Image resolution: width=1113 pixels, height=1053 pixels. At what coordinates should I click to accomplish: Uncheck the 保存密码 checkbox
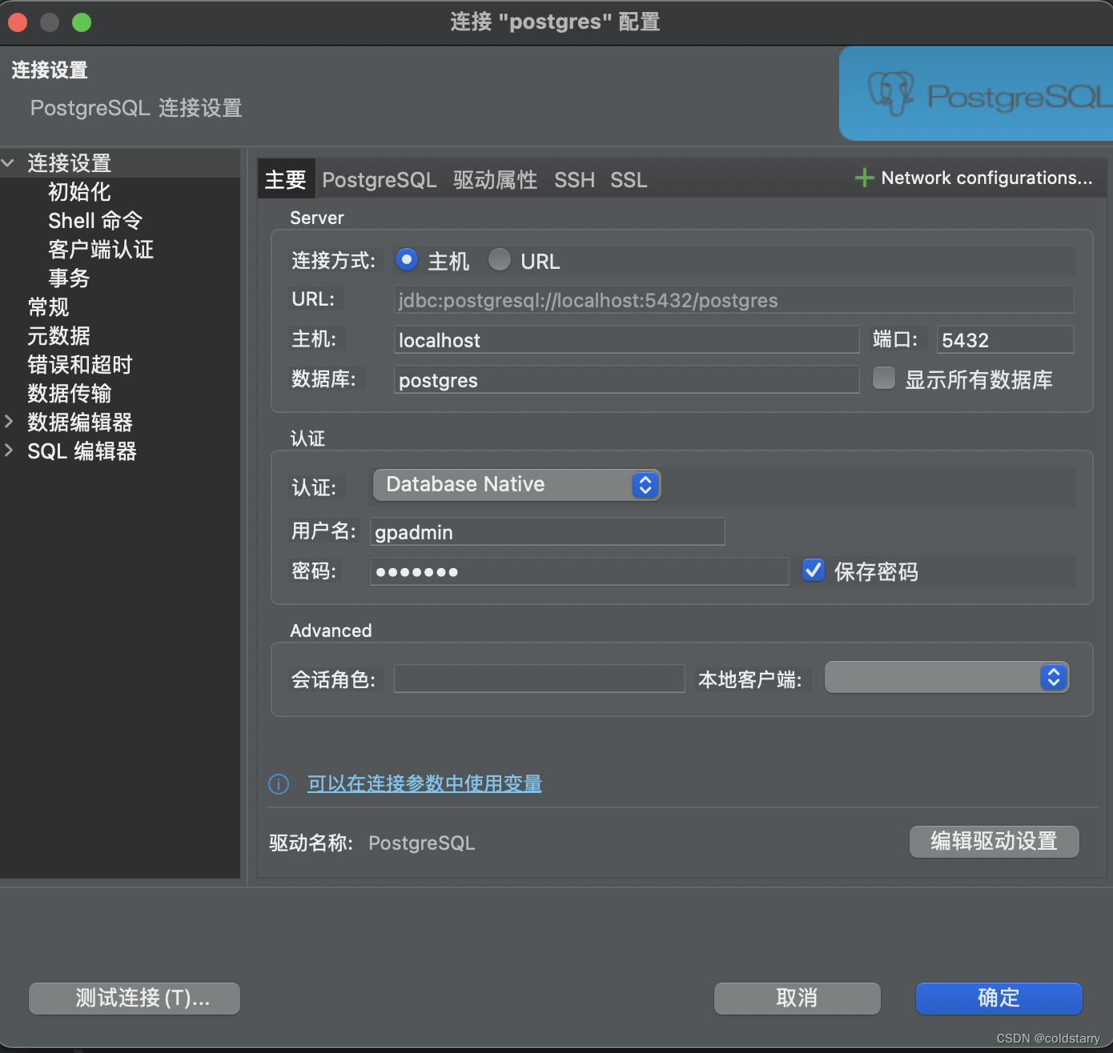point(814,570)
